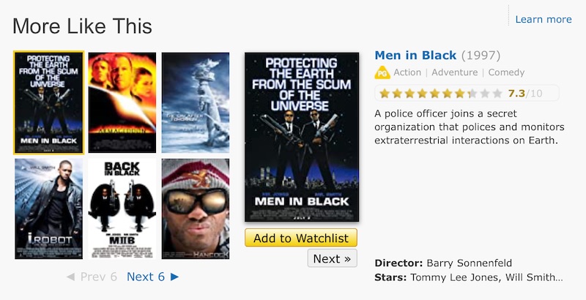Select The Day After Tomorrow poster
Image resolution: width=586 pixels, height=300 pixels.
pos(195,102)
